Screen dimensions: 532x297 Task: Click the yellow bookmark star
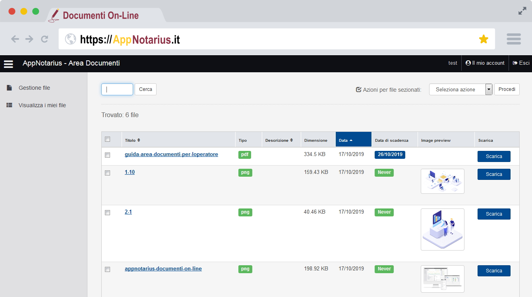tap(484, 39)
